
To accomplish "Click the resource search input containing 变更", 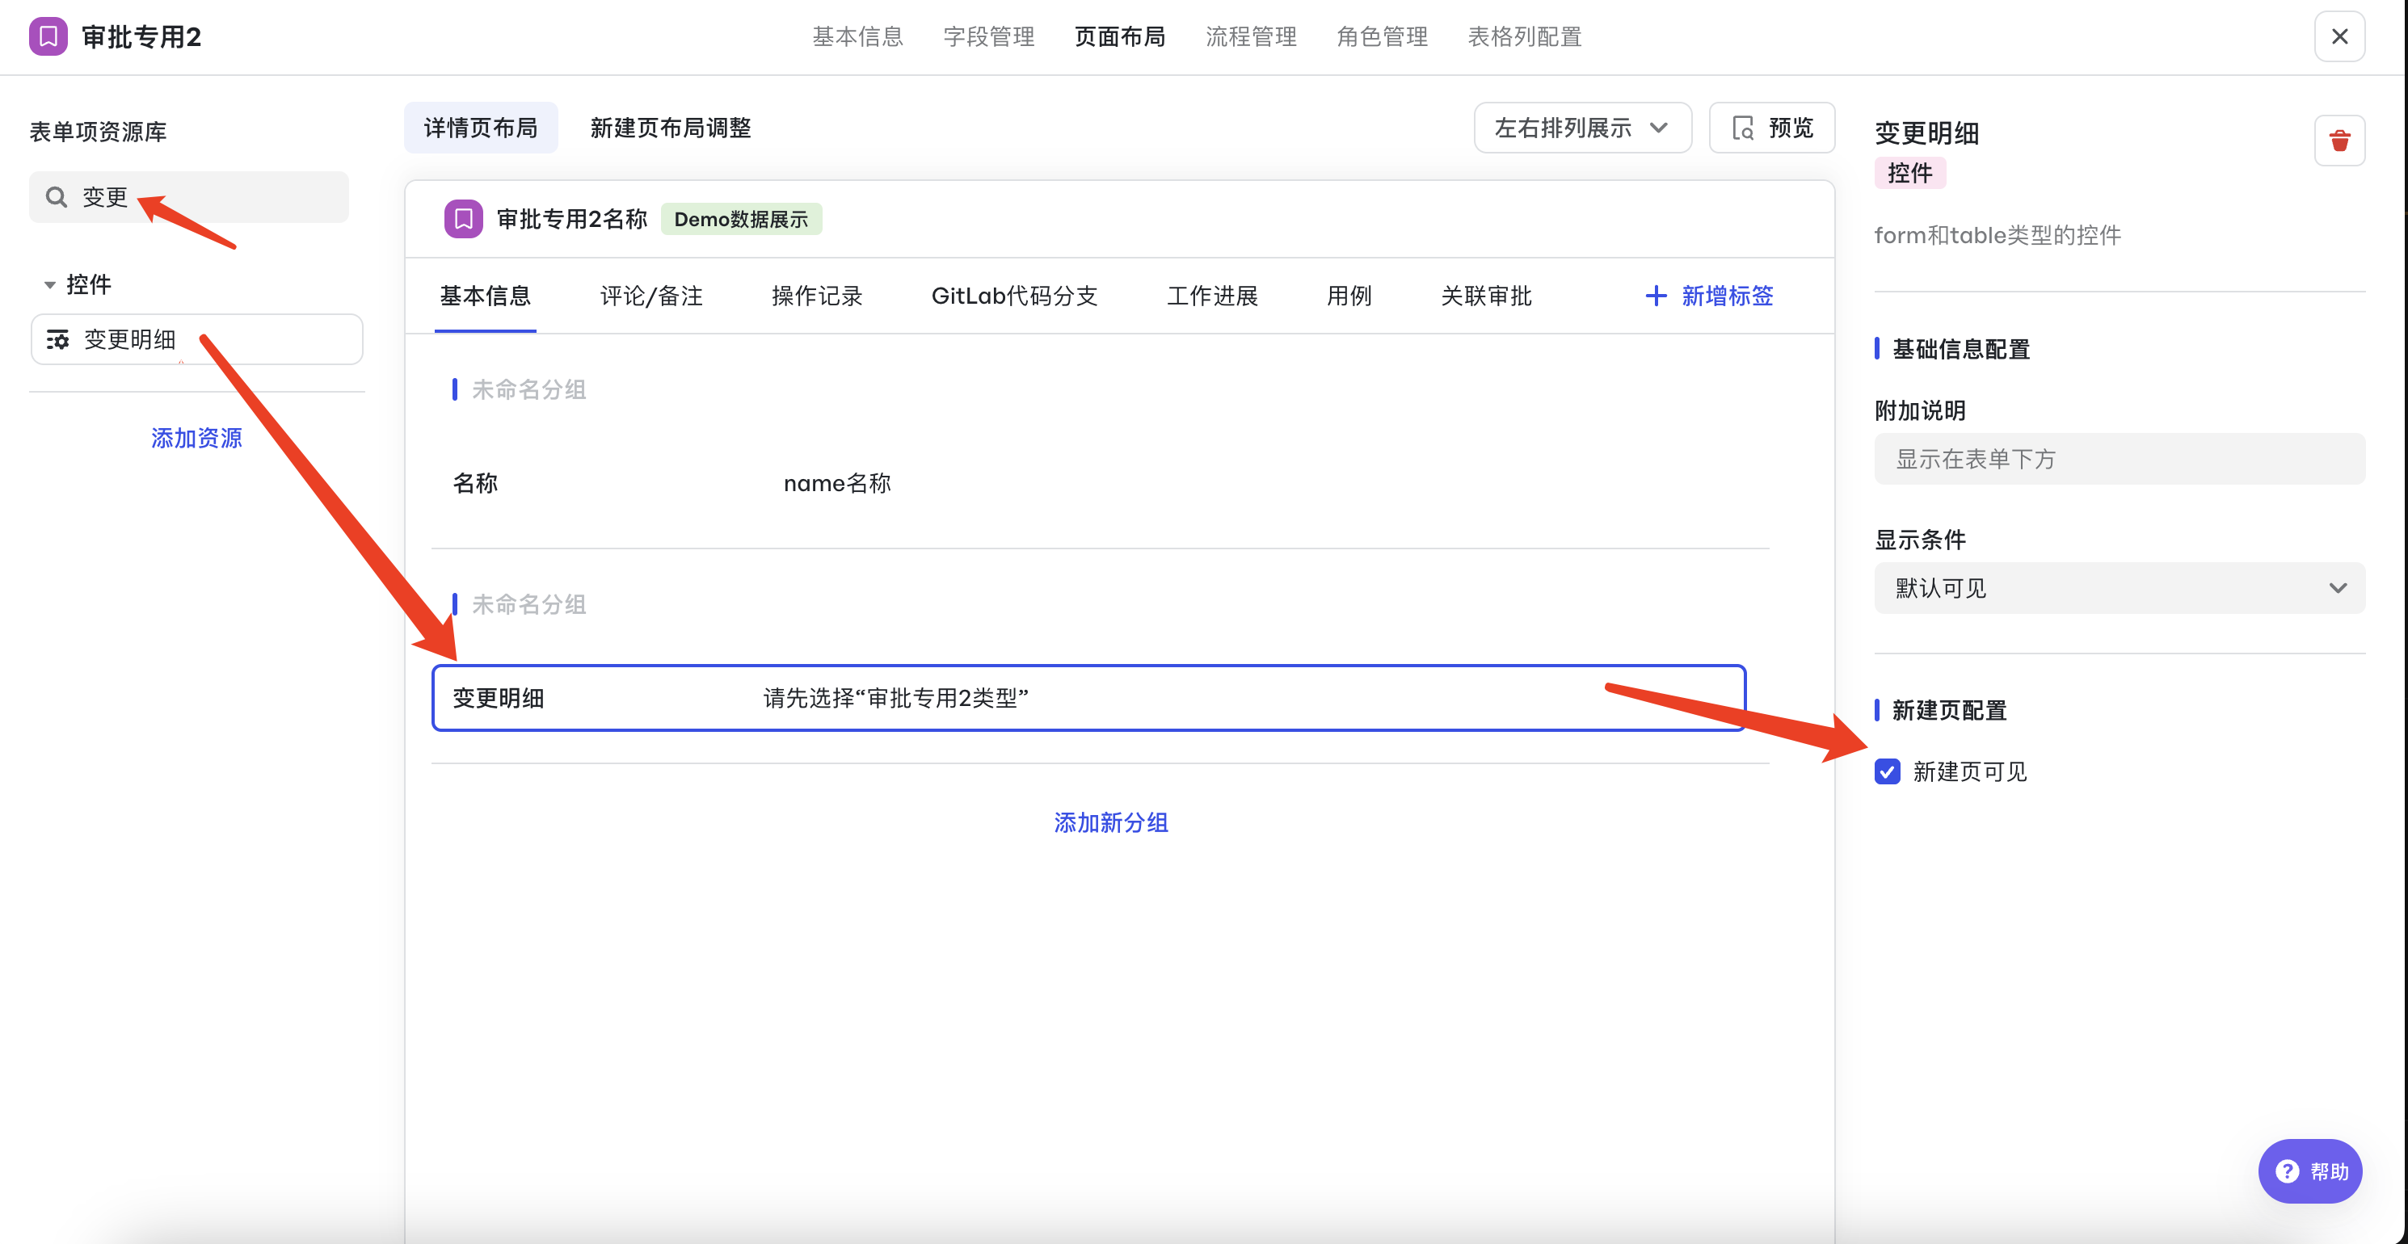I will pos(189,197).
